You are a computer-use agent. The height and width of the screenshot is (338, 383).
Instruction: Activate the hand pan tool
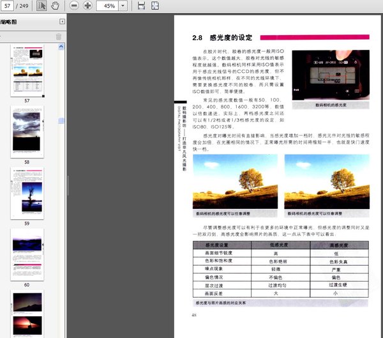55,6
